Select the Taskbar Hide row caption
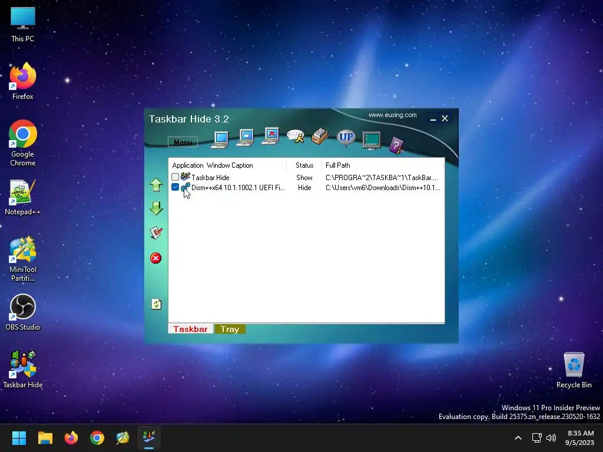Viewport: 603px width, 452px height. [210, 178]
